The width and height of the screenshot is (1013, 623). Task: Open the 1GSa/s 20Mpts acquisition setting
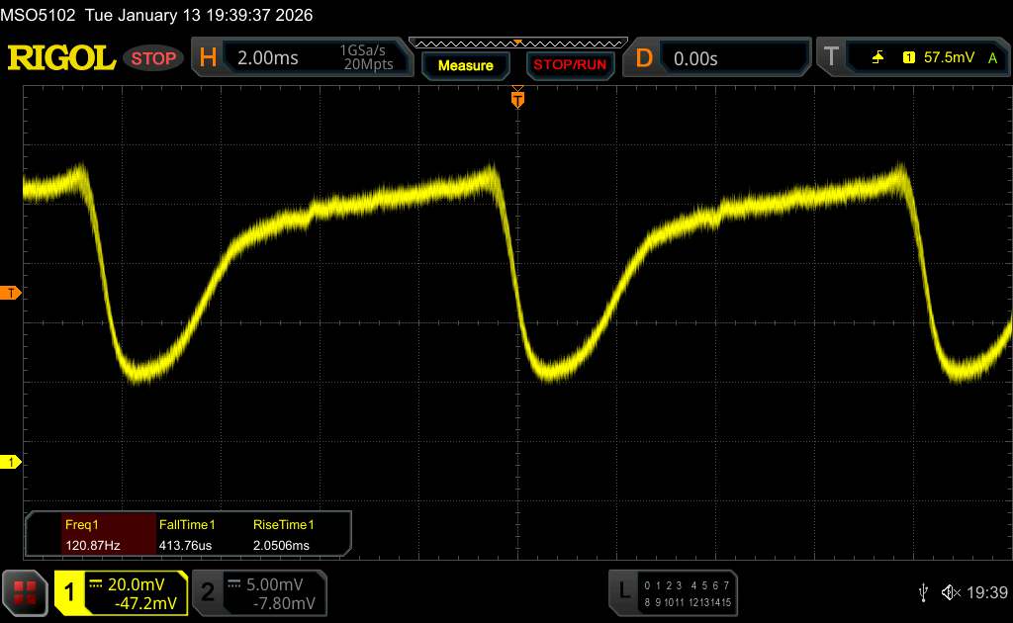click(366, 58)
